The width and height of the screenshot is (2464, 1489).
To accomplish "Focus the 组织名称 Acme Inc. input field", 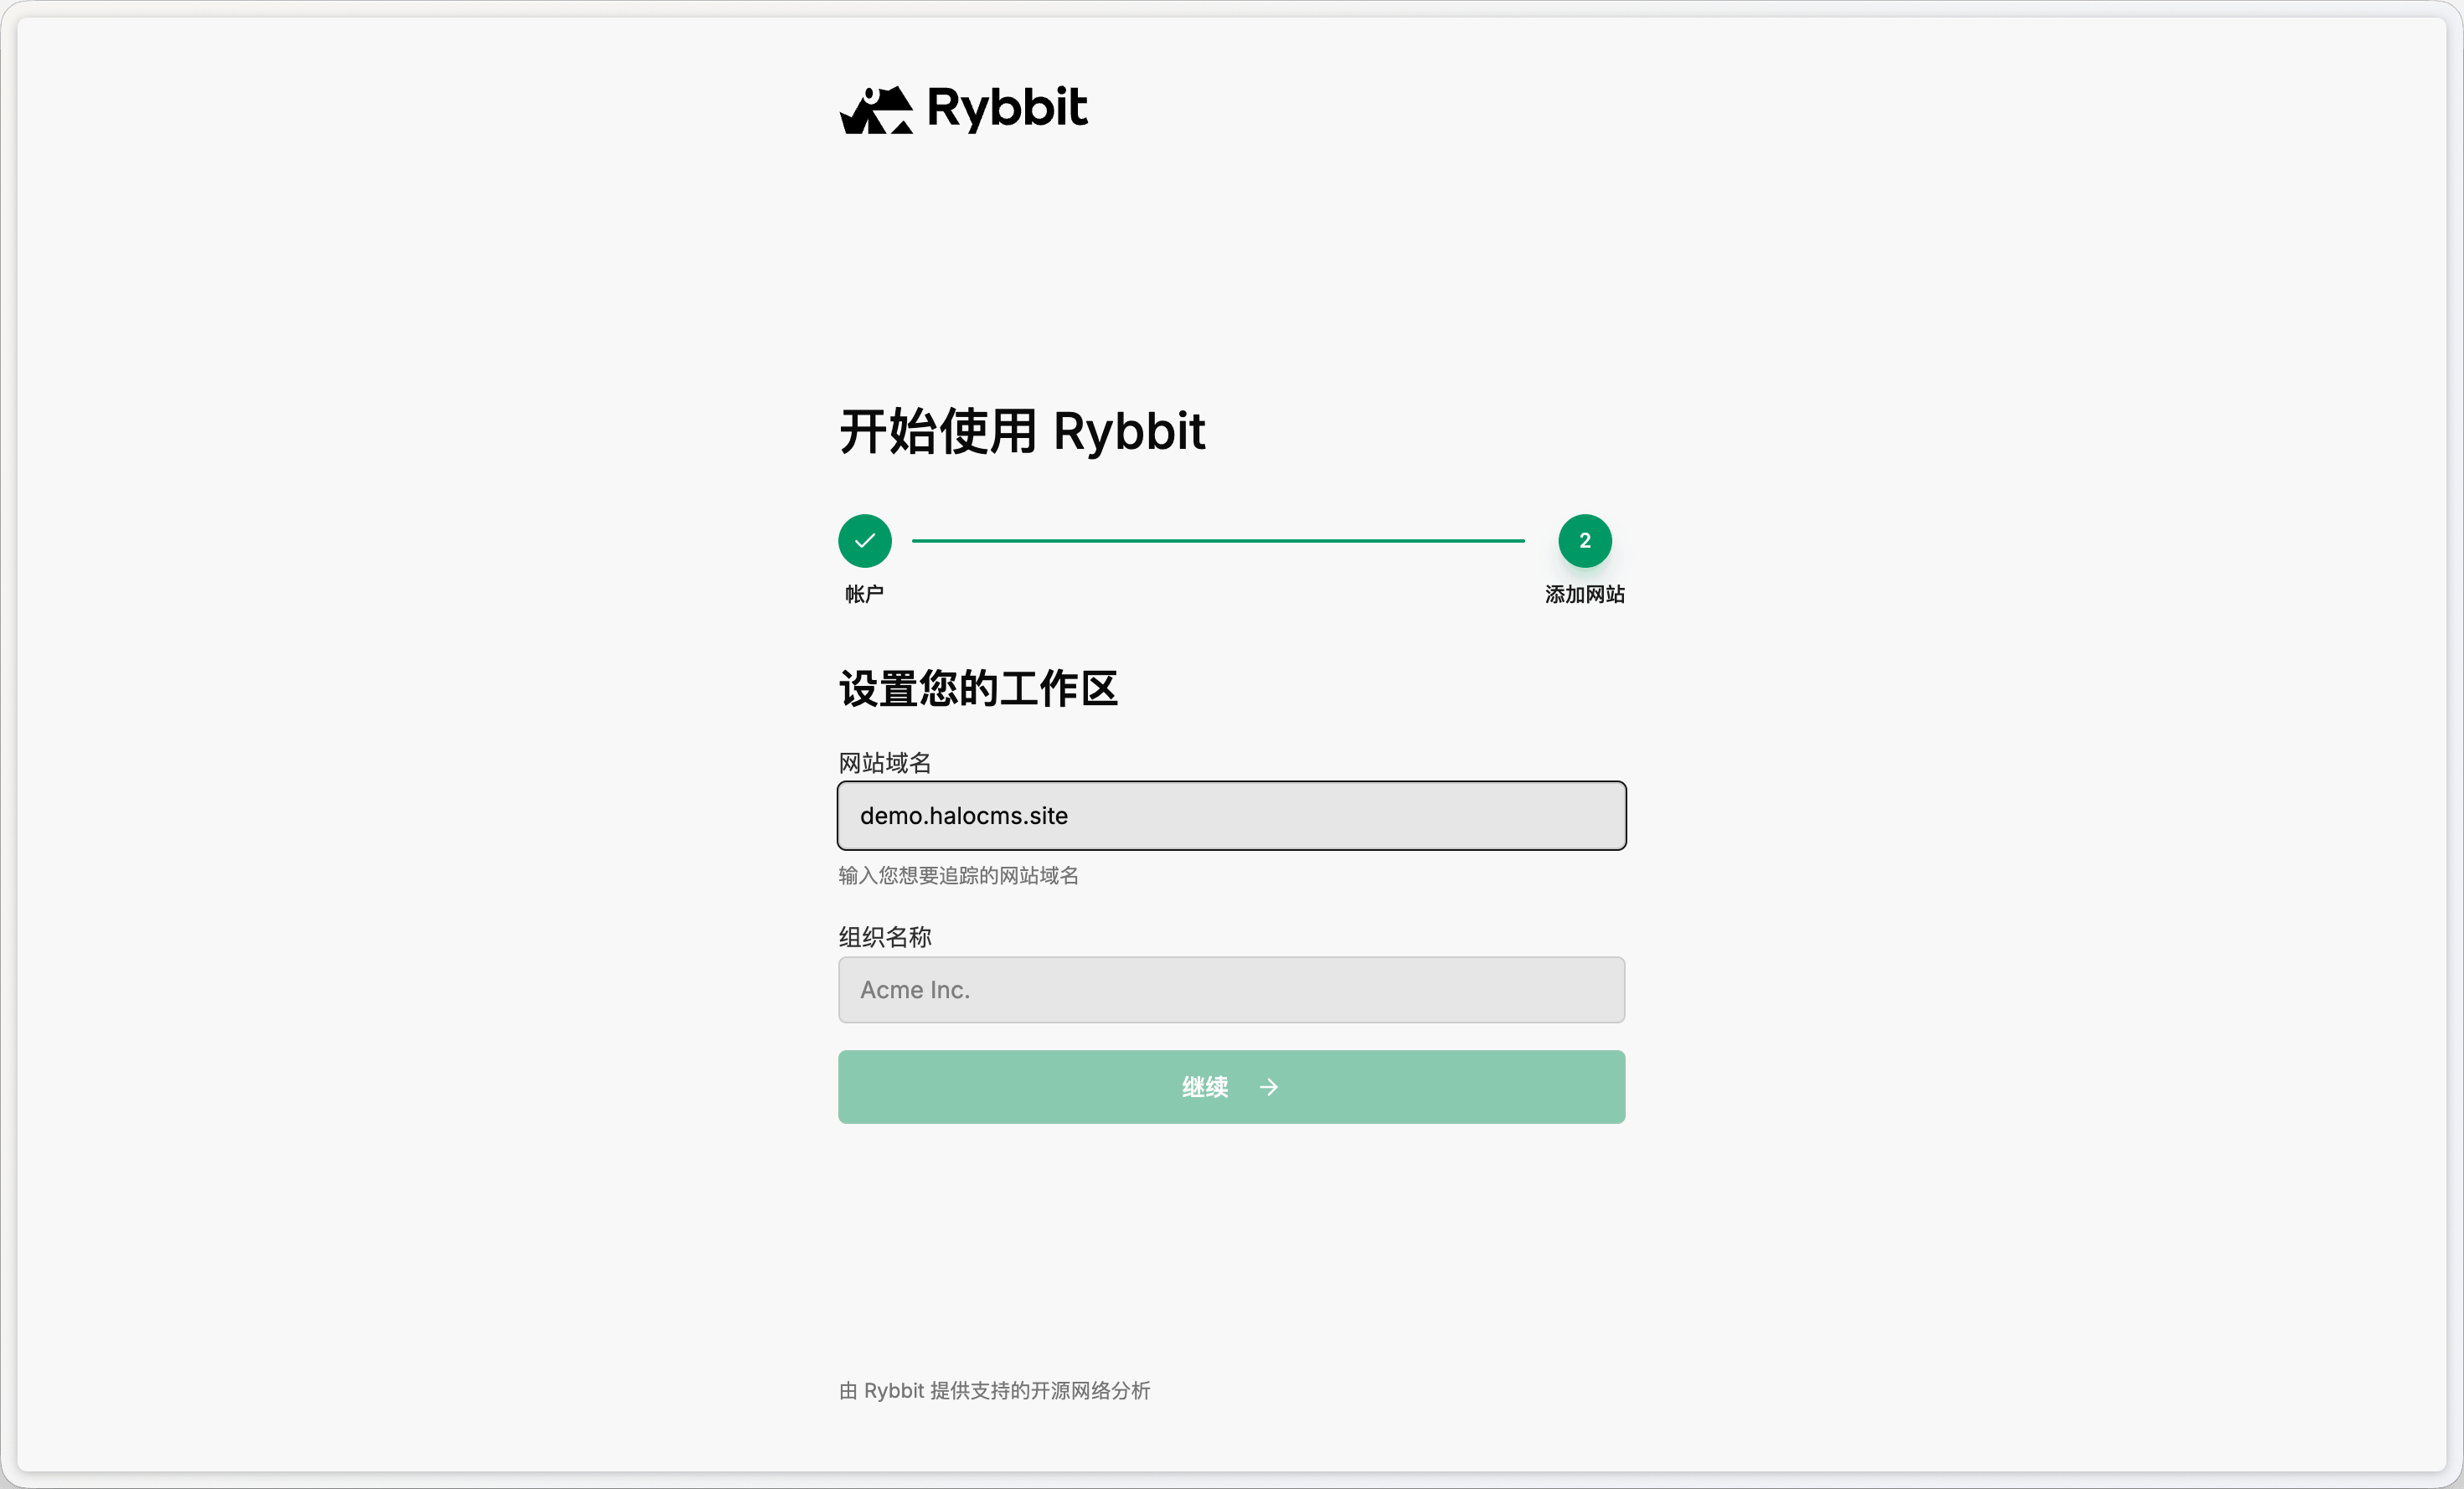I will point(1232,990).
